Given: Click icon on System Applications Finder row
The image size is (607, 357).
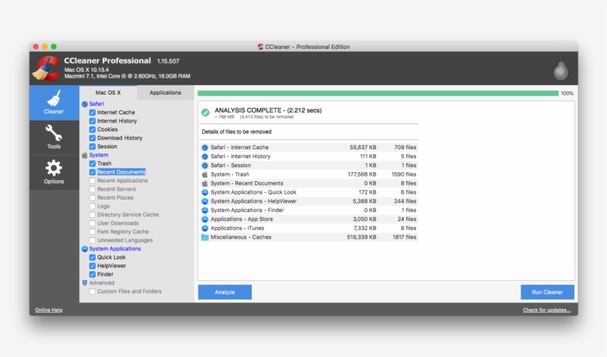Looking at the screenshot, I should 205,210.
